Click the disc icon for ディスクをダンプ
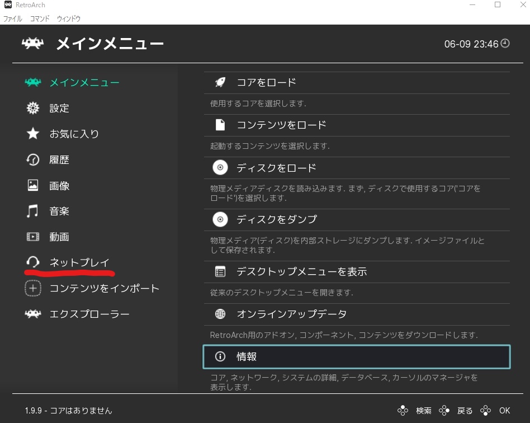The width and height of the screenshot is (530, 423). point(220,220)
